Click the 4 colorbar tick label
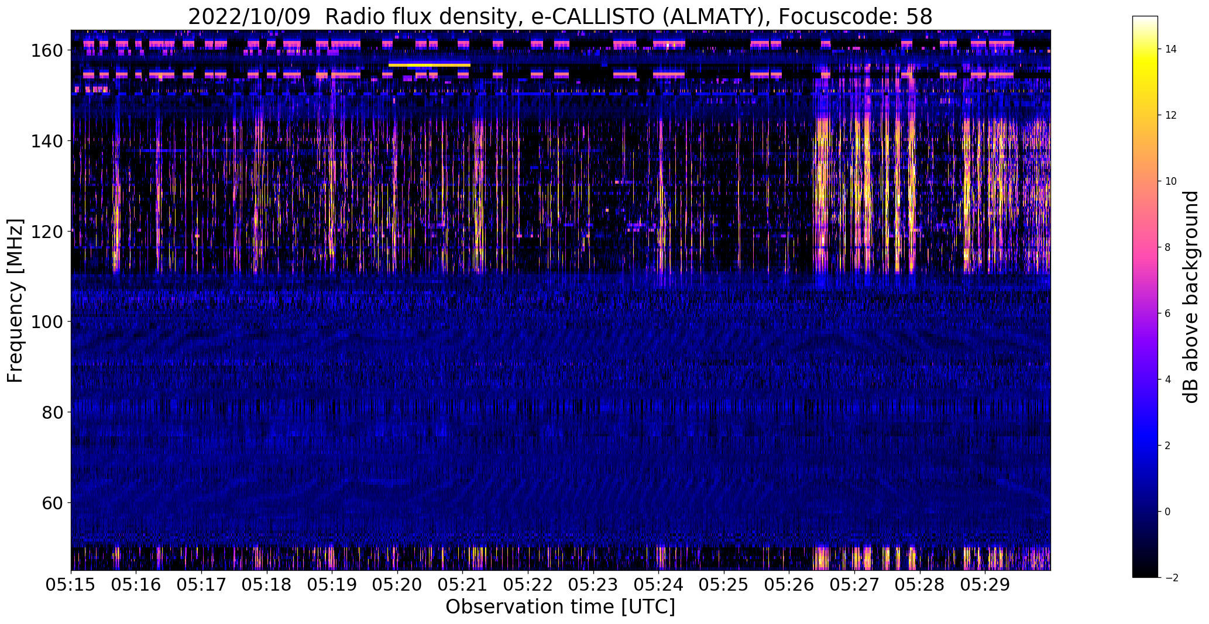1209x624 pixels. click(1168, 380)
